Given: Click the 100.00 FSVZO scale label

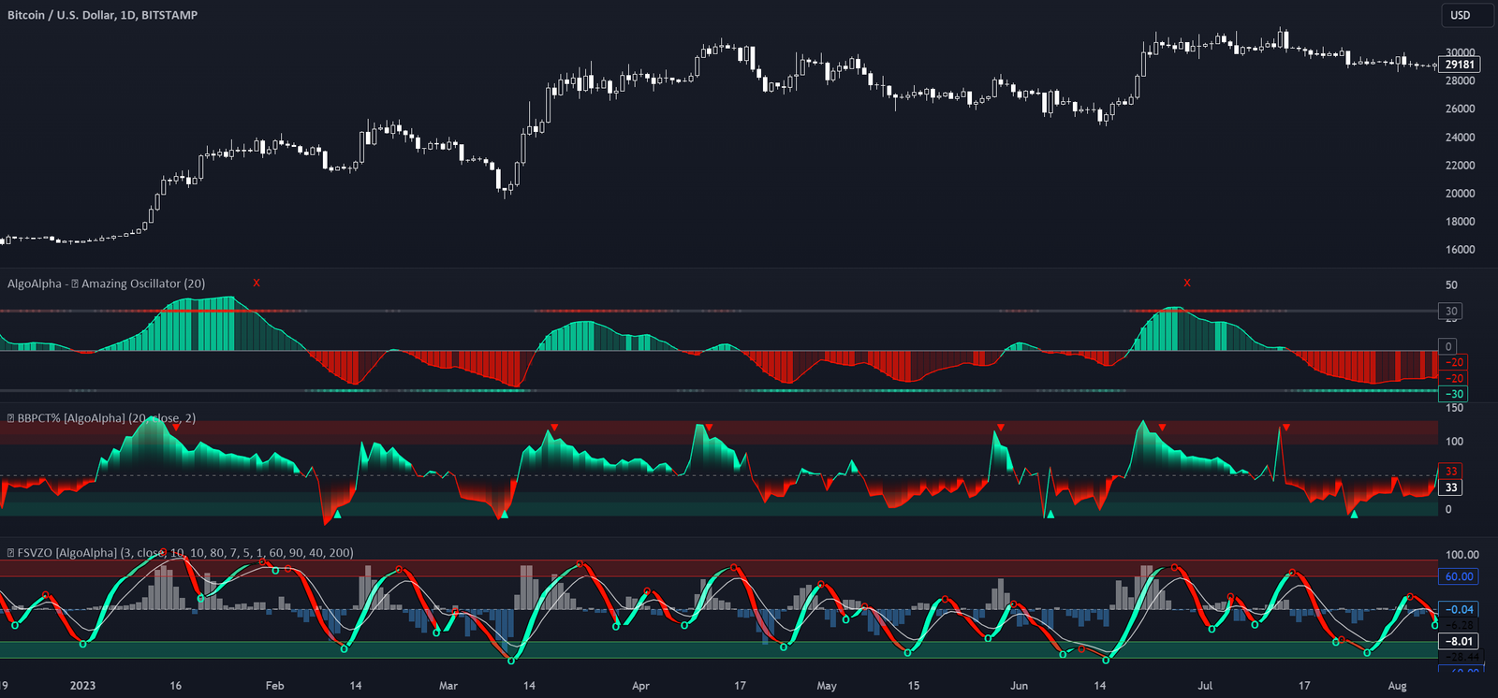Looking at the screenshot, I should [1462, 555].
